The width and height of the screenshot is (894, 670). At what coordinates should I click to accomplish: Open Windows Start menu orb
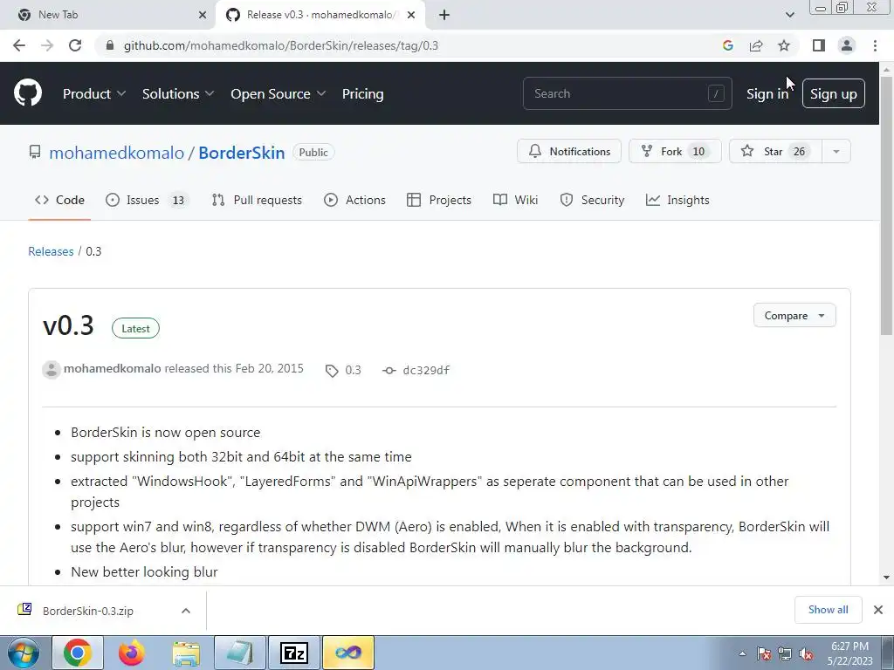coord(24,653)
